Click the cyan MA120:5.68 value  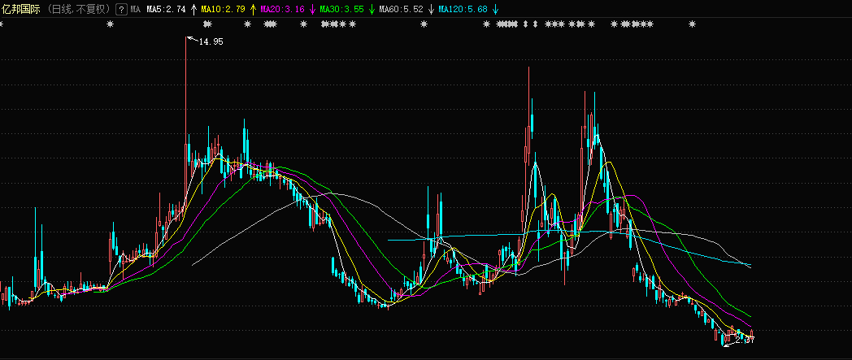[463, 9]
